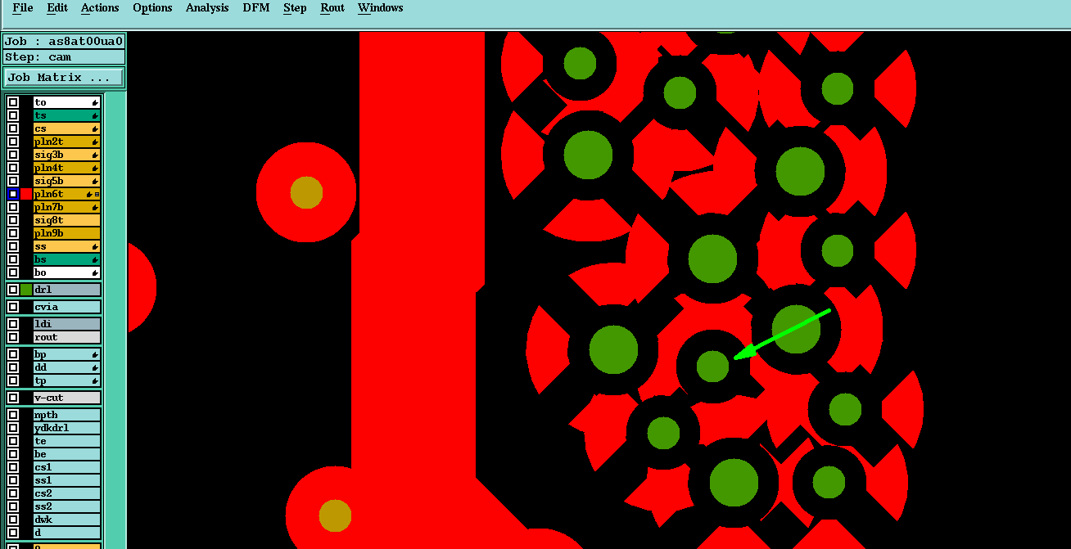
Task: Select the be layer name
Action: point(66,454)
